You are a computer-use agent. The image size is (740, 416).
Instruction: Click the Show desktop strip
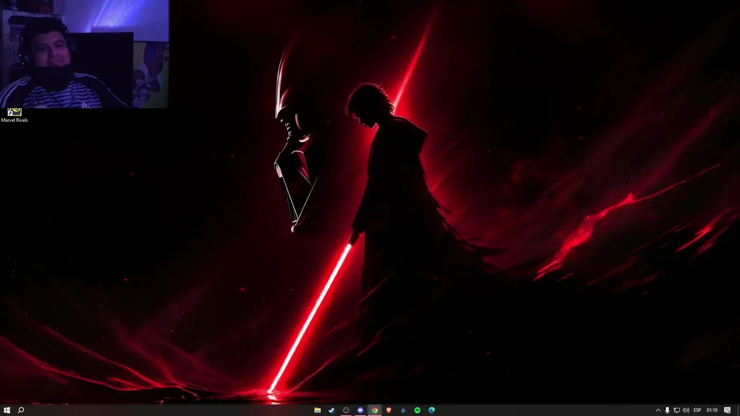click(x=738, y=410)
